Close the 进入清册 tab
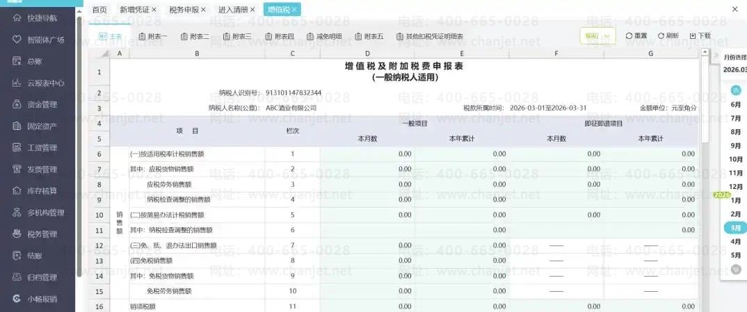The image size is (747, 312). [252, 10]
